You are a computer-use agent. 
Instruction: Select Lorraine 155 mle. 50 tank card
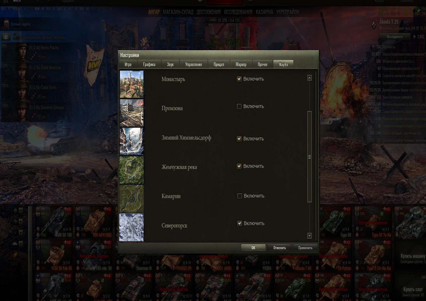pyautogui.click(x=93, y=256)
